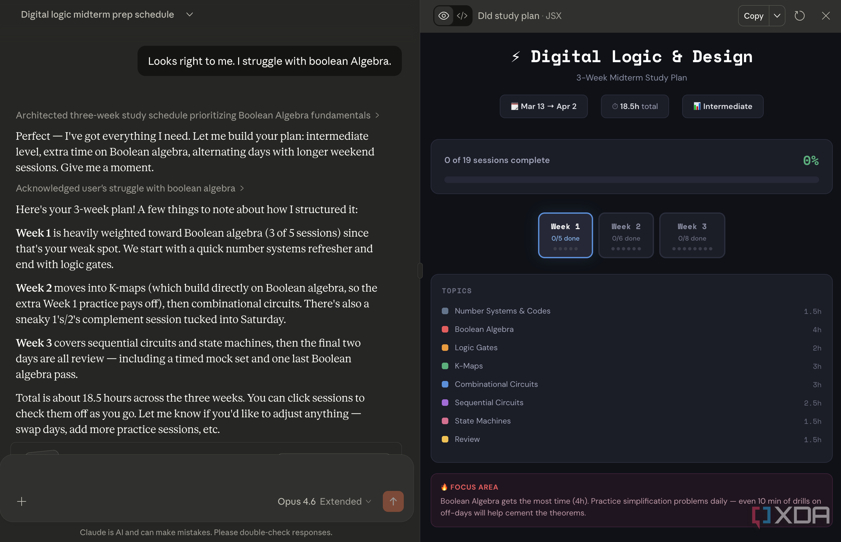Click 'Sequential Circuits' topic label
This screenshot has height=542, width=841.
489,403
